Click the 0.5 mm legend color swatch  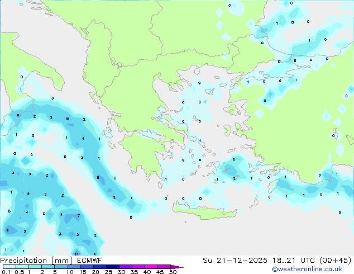[22, 267]
